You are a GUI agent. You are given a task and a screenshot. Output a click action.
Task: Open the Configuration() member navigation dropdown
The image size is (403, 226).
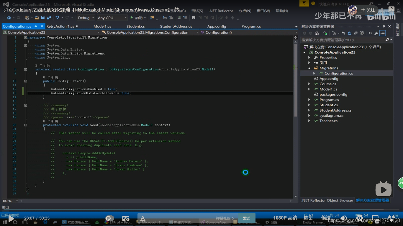click(249, 32)
